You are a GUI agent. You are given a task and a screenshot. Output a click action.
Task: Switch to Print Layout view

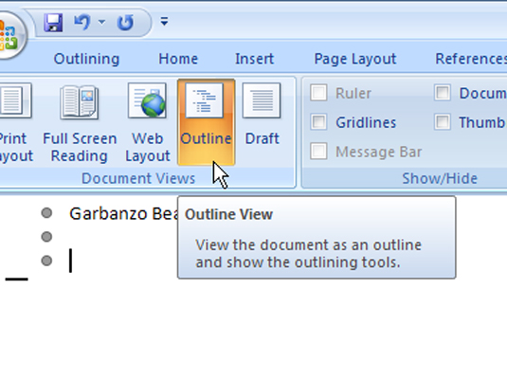coord(14,122)
